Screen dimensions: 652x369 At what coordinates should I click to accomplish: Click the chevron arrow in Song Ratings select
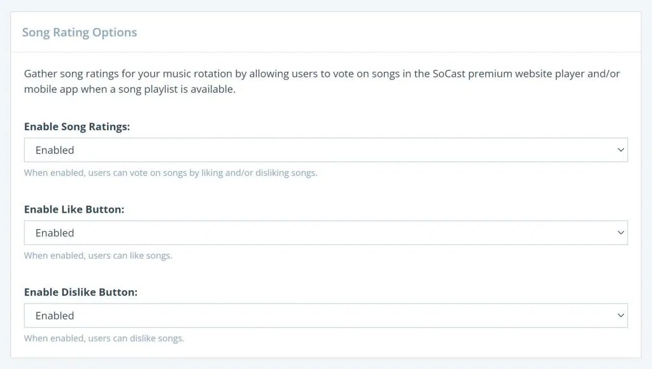[x=621, y=151]
